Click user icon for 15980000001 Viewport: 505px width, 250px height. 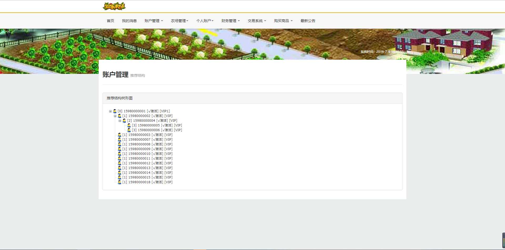click(115, 111)
